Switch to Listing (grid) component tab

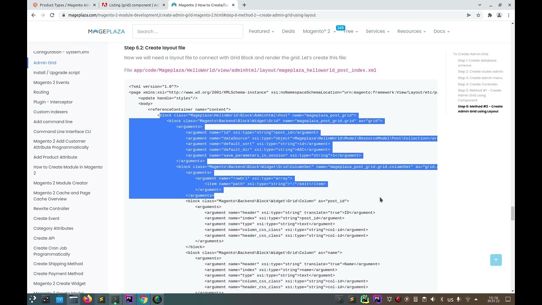(134, 5)
